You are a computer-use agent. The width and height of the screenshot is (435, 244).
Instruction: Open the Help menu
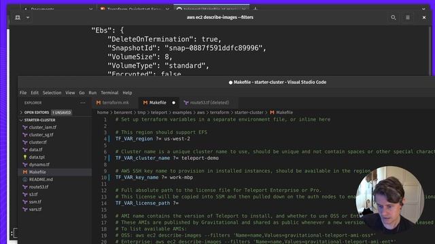pyautogui.click(x=127, y=93)
